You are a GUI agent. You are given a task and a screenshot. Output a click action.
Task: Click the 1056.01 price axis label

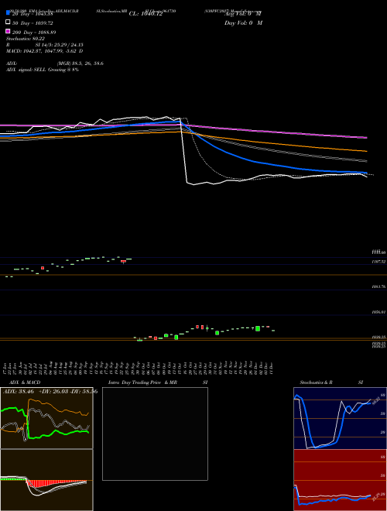point(378,312)
